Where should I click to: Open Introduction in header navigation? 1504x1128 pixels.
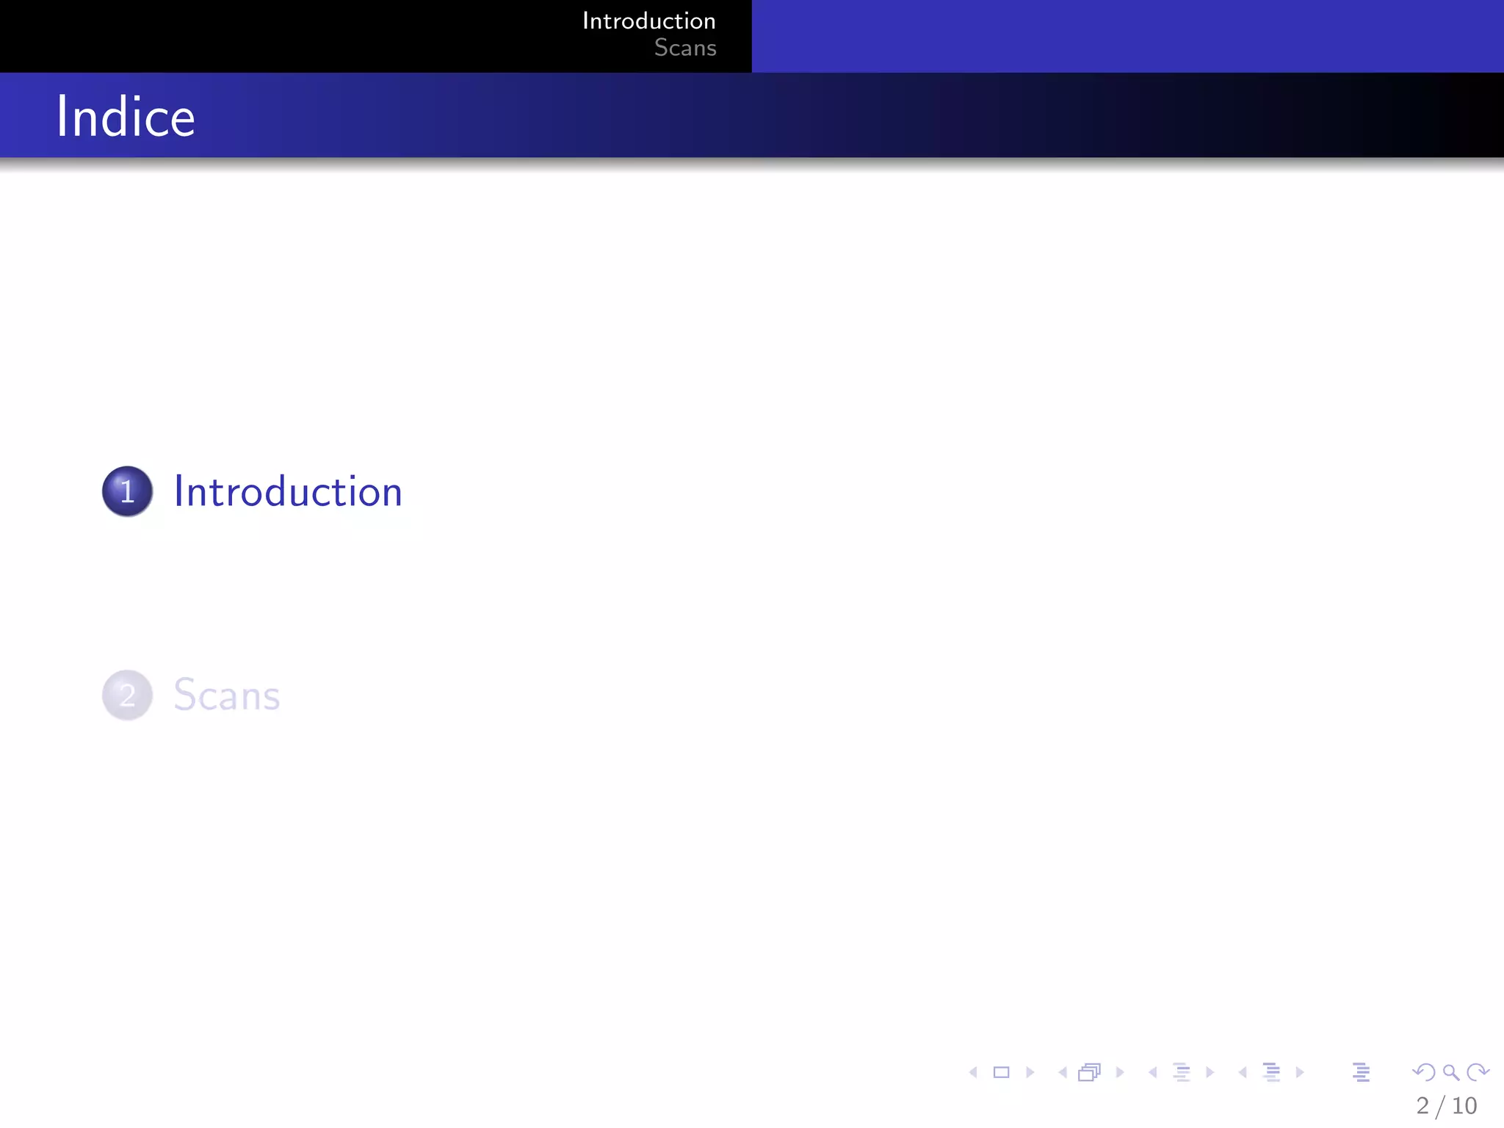click(x=648, y=21)
